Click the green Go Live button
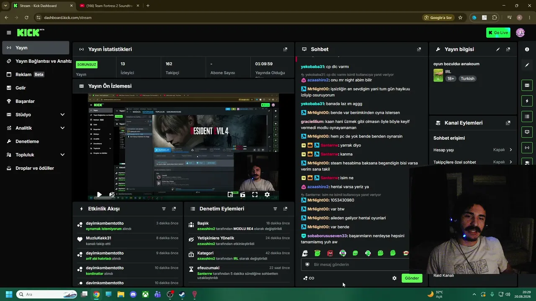Viewport: 536px width, 301px height. (498, 33)
